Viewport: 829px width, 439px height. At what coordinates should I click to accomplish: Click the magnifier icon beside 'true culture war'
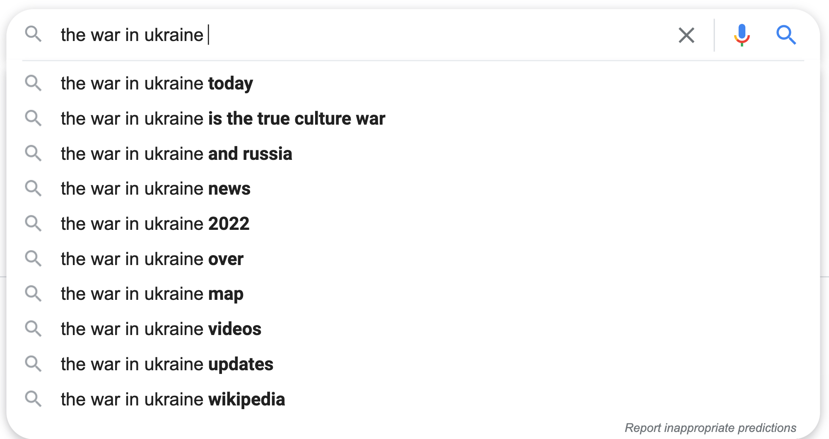33,118
